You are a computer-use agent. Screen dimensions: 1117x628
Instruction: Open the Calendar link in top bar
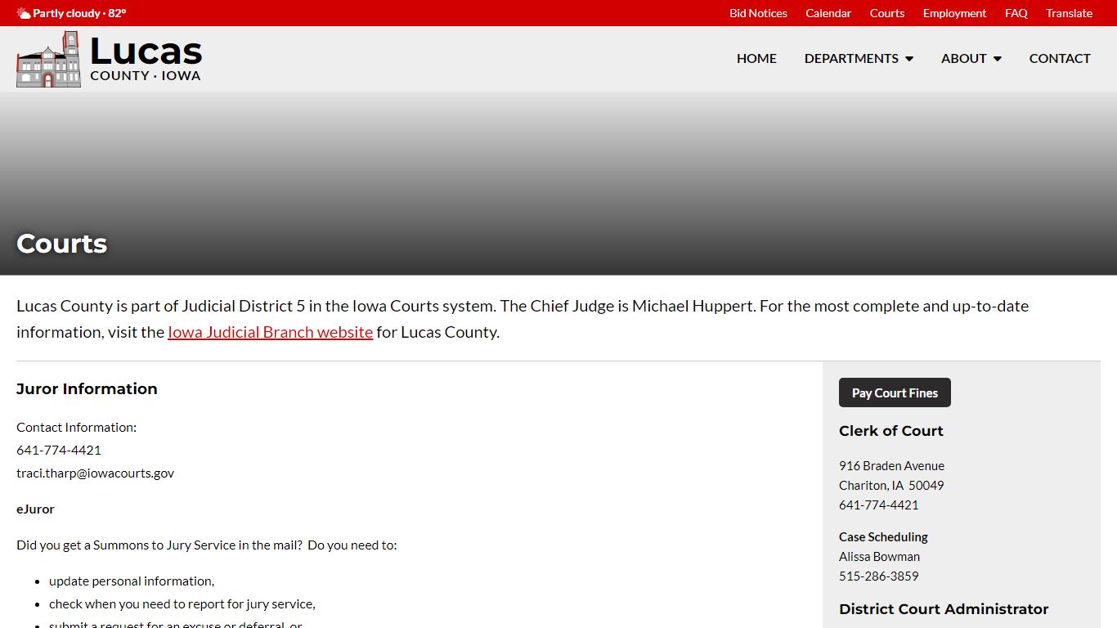[828, 13]
